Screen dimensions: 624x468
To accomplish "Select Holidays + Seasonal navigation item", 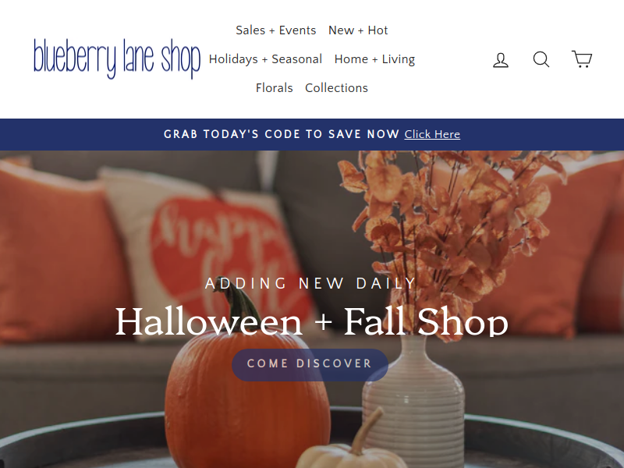I will pos(265,59).
